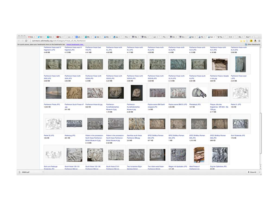
Task: Open the Sacrifice south frieze thumbnail
Action: point(137,124)
